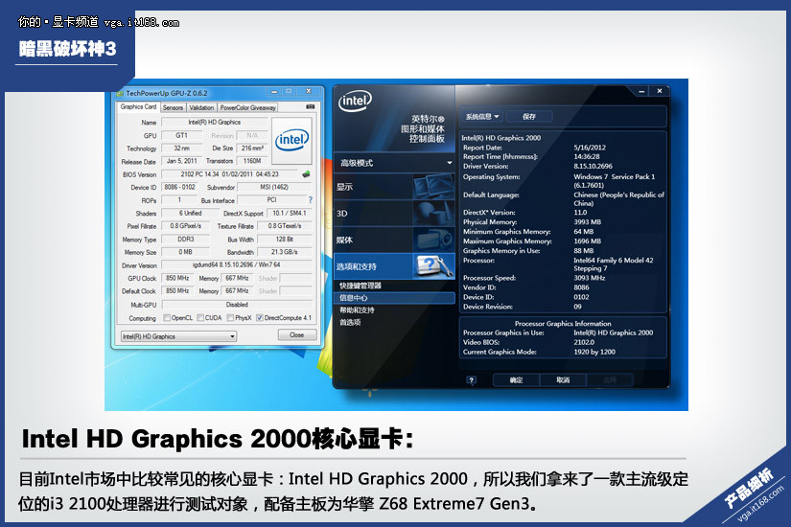The image size is (791, 527).
Task: Open the 系统信息 dropdown
Action: click(x=482, y=117)
